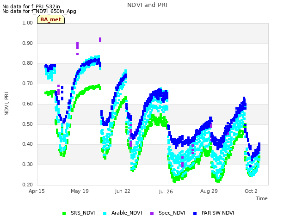Select the PAR-SW NDVI legend label

pos(218,213)
